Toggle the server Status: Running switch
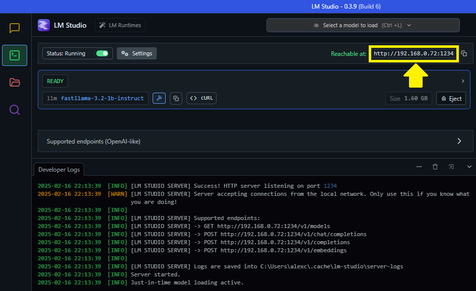Screen dimensions: 476x291 pyautogui.click(x=102, y=53)
